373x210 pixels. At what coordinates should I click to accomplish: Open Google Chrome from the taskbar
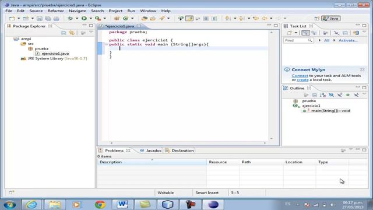(100, 205)
